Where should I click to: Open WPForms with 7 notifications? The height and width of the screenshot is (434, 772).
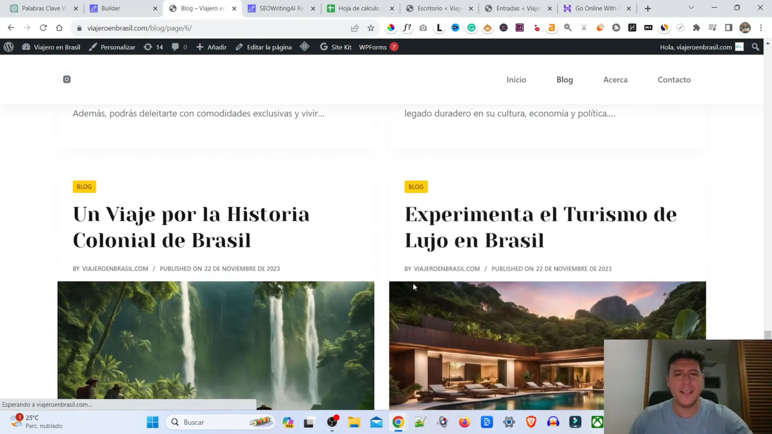tap(378, 47)
